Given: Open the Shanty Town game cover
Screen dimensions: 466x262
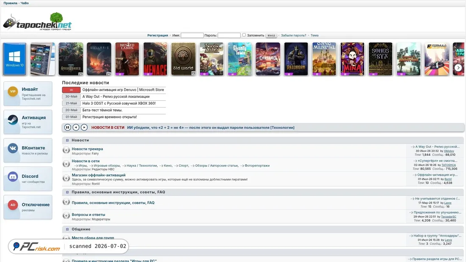Looking at the screenshot, I should pos(239,59).
